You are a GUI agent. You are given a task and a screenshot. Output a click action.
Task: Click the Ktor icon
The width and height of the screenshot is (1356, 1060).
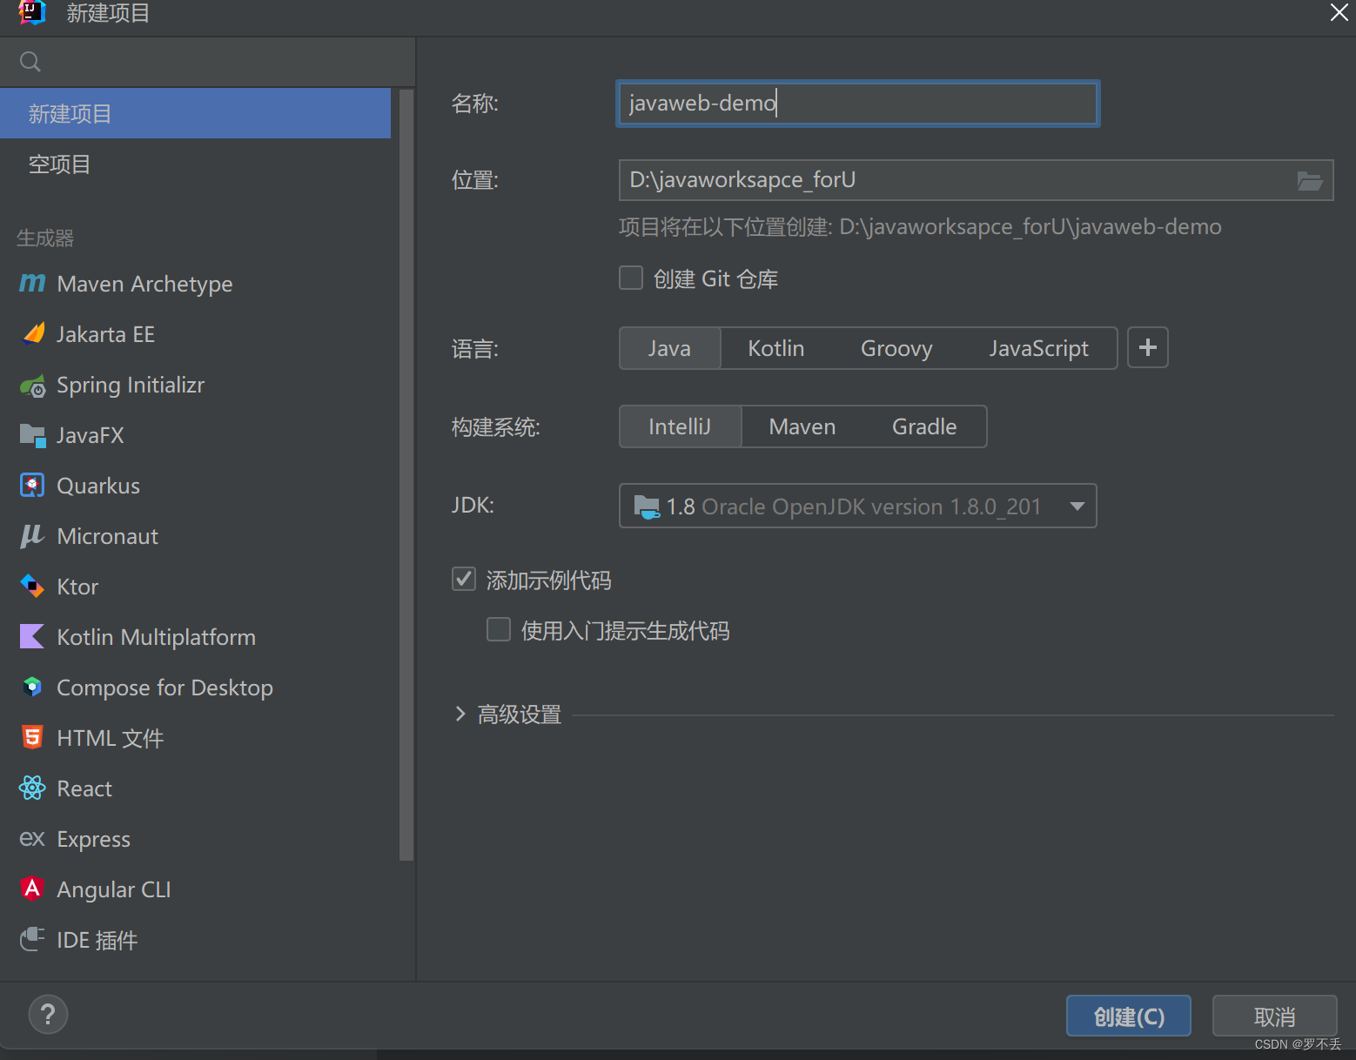click(32, 587)
